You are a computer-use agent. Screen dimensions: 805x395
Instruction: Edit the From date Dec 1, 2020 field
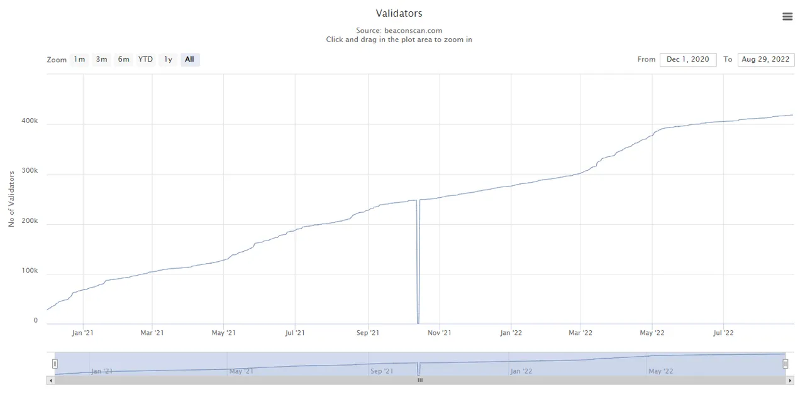coord(688,60)
